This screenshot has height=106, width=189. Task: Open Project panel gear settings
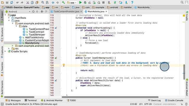[42, 11]
